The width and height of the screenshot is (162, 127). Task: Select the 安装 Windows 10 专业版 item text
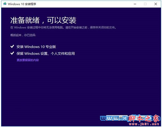(36, 46)
